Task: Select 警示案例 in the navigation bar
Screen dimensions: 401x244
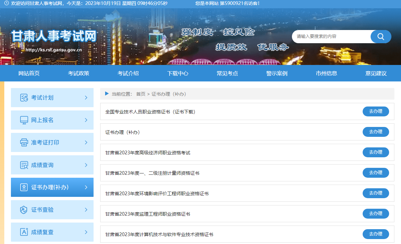Action: pyautogui.click(x=277, y=73)
